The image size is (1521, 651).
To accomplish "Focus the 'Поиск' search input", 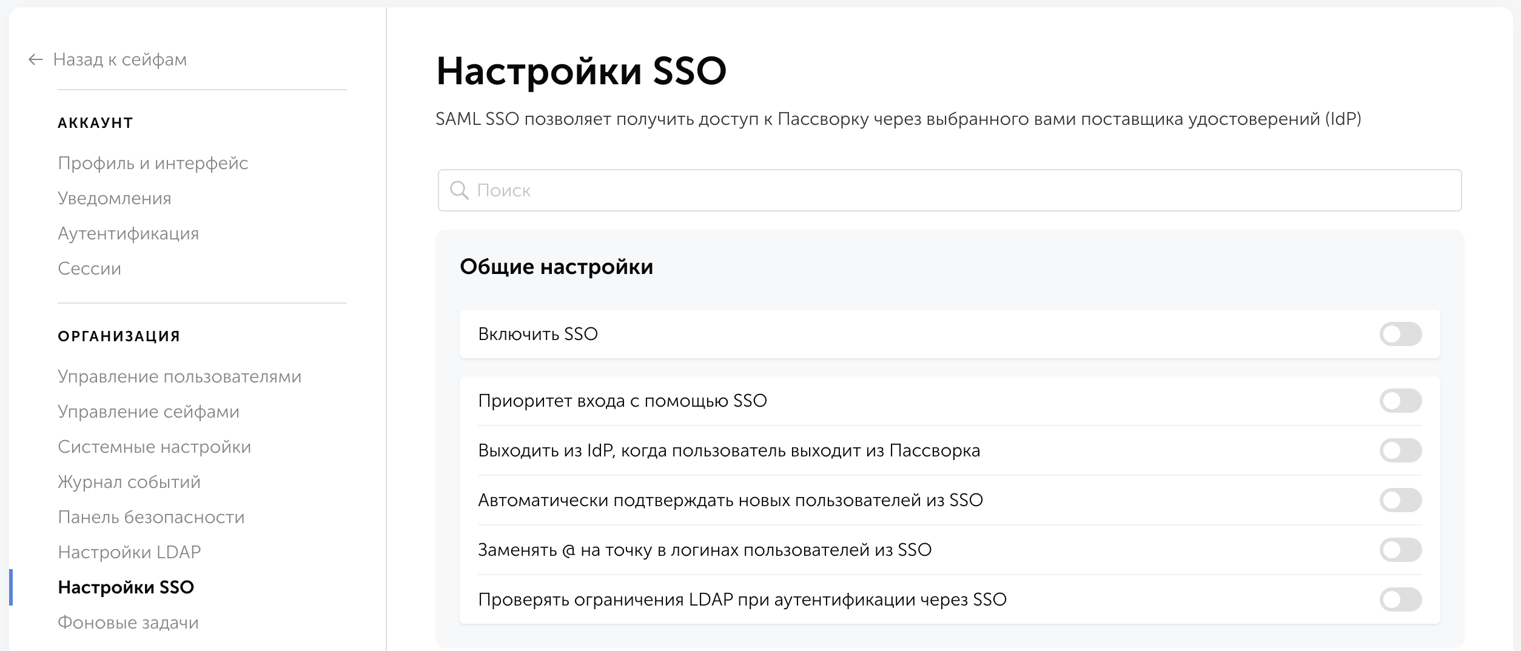I will (950, 190).
